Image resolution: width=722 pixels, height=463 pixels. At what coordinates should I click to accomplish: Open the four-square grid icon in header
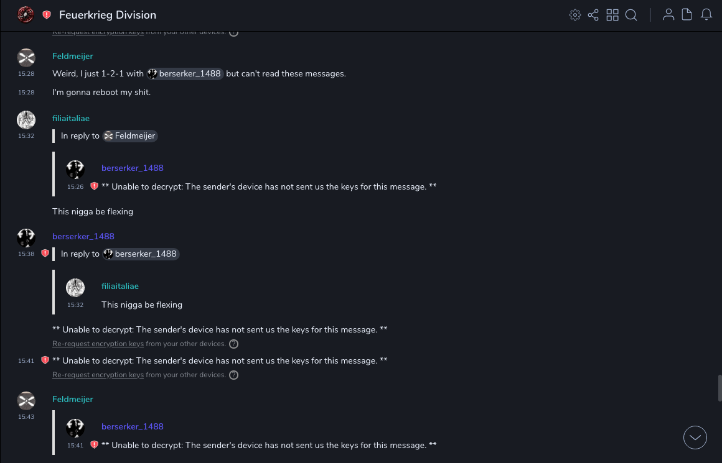[x=612, y=15]
